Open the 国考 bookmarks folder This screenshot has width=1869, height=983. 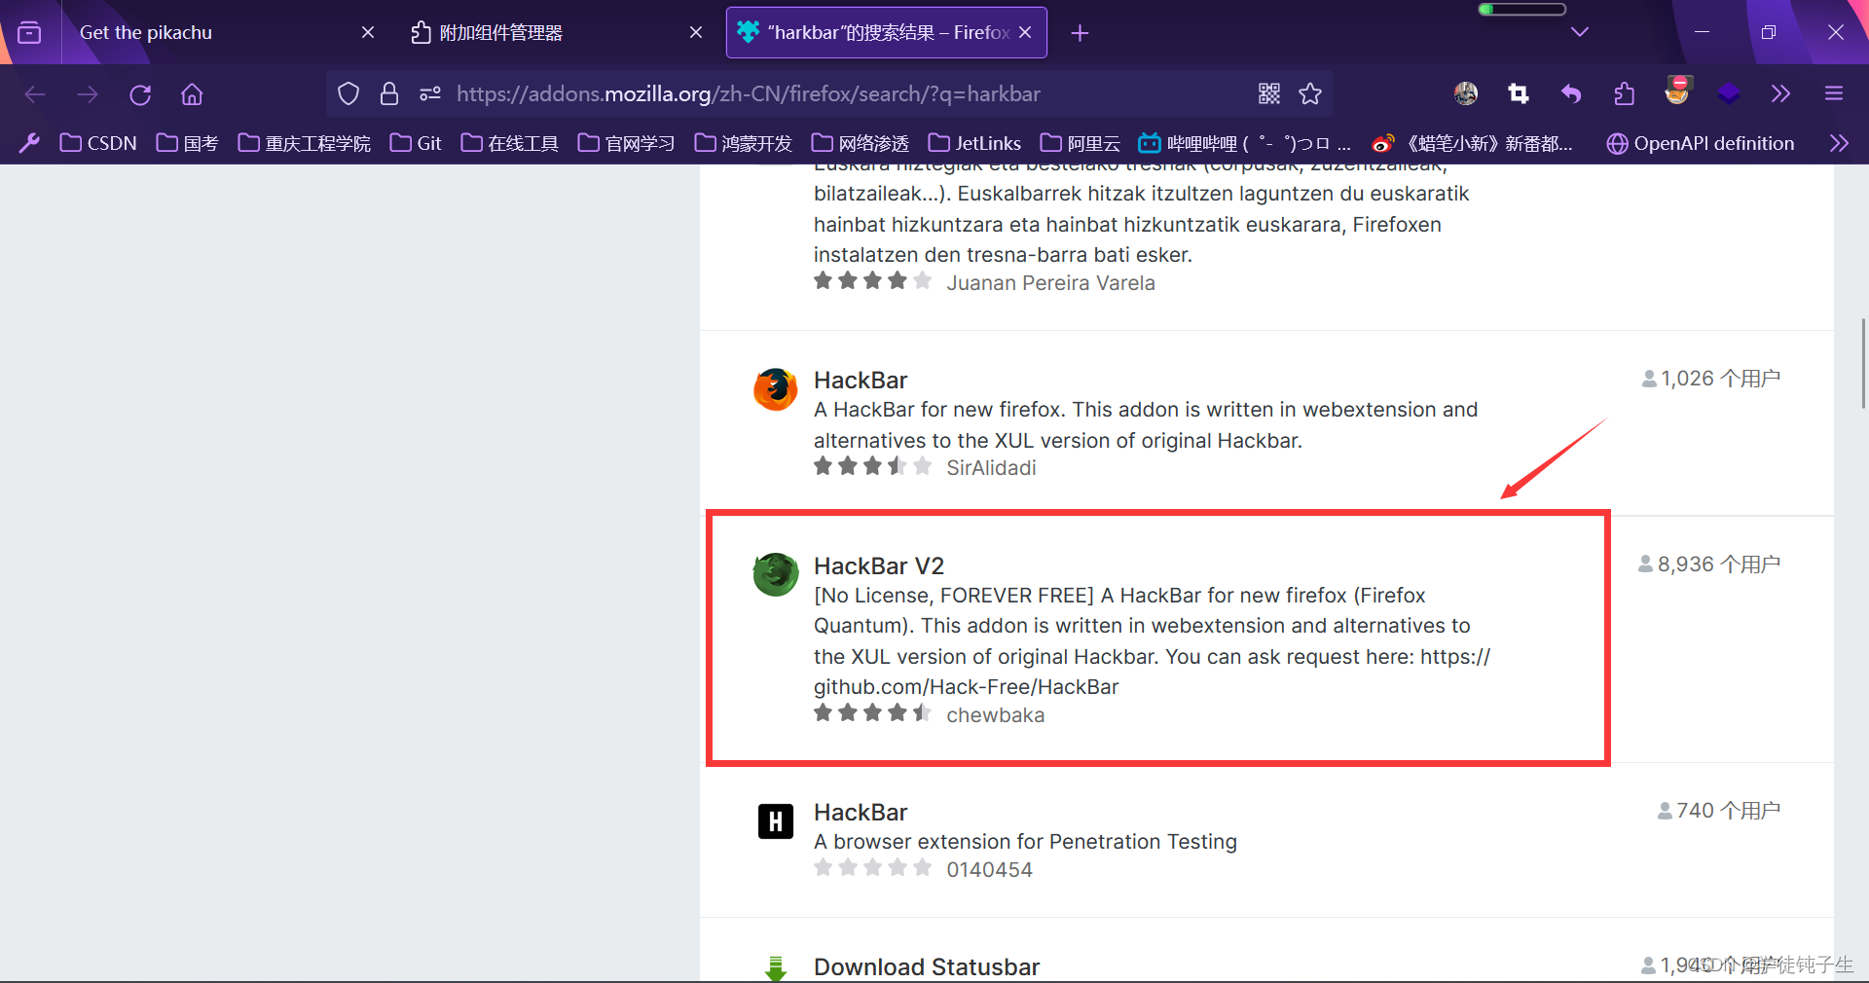tap(187, 143)
